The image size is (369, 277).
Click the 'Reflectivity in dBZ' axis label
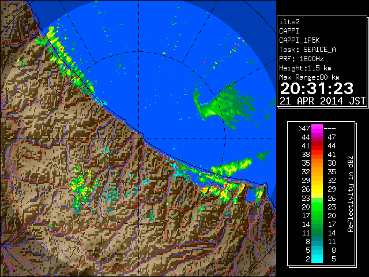tap(351, 194)
